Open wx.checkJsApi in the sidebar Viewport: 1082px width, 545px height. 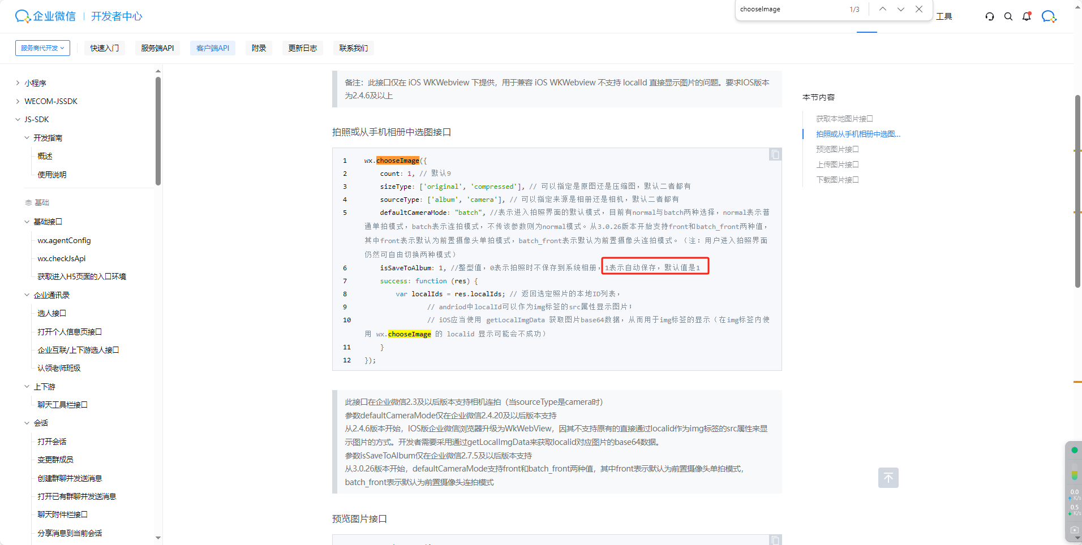[61, 258]
